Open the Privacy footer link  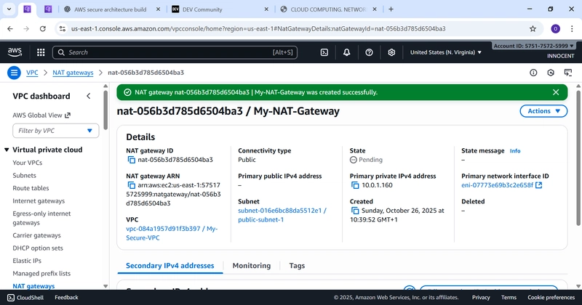pos(481,297)
